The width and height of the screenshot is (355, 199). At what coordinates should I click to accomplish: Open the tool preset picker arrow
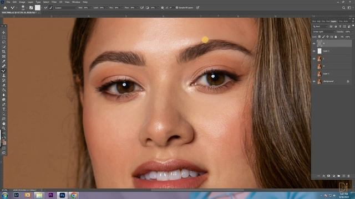click(x=16, y=8)
